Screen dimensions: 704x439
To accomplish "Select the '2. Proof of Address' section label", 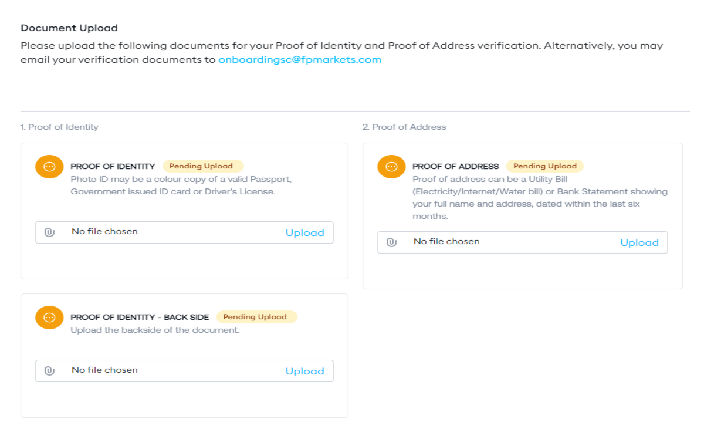I will (x=404, y=127).
